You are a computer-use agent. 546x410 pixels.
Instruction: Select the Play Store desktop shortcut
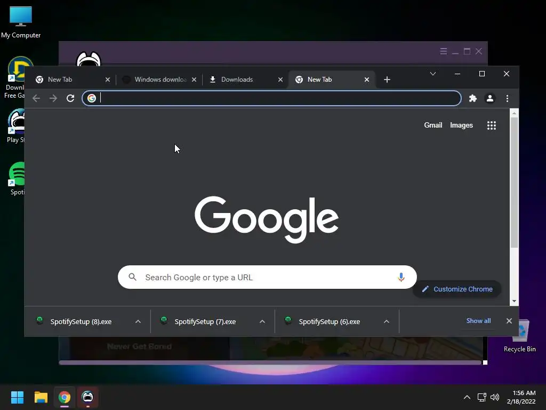pos(16,126)
